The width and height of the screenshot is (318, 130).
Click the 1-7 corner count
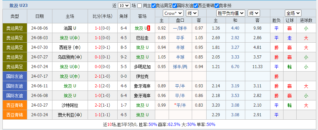(124, 105)
